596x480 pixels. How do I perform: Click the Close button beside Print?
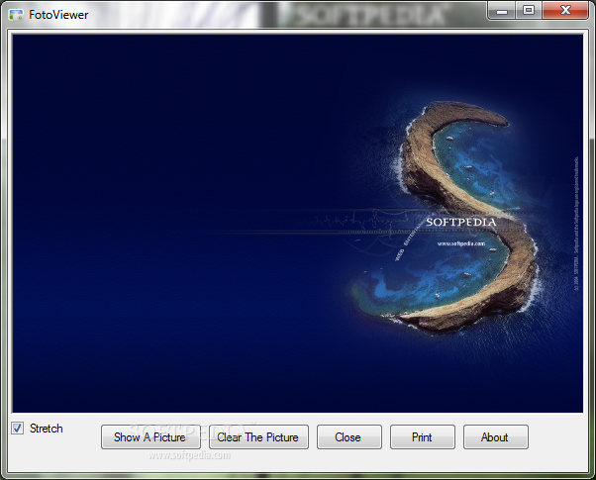(348, 437)
